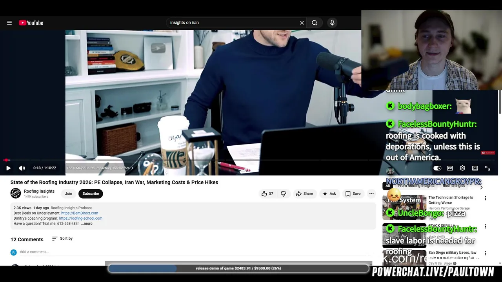Subscribe to Roofing Insights

[91, 193]
